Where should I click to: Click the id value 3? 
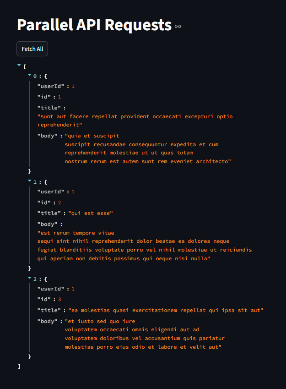tap(59, 300)
